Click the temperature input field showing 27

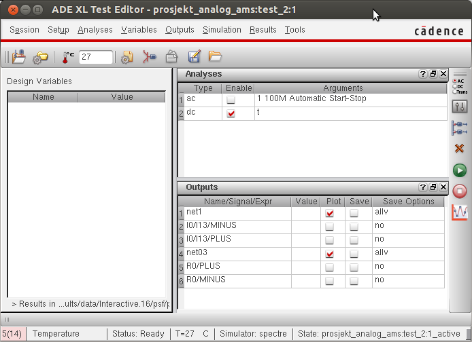point(96,57)
